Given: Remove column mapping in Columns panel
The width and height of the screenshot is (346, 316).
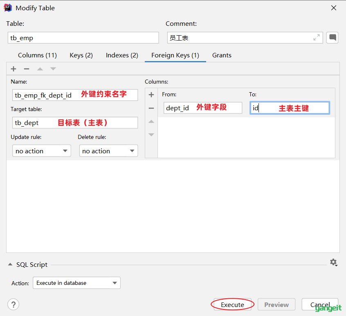Looking at the screenshot, I should [151, 108].
